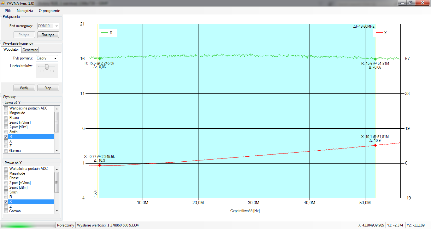Image resolution: width=431 pixels, height=229 pixels.
Task: Click the green R legend line swatch
Action: click(104, 33)
